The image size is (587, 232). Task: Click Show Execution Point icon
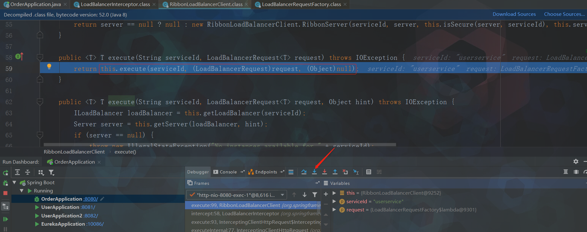[291, 172]
